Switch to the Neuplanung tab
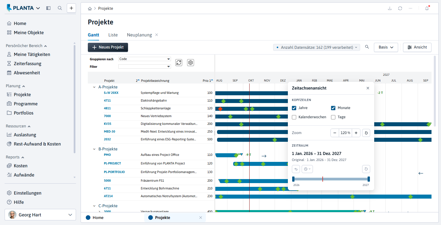The image size is (441, 225). point(139,35)
